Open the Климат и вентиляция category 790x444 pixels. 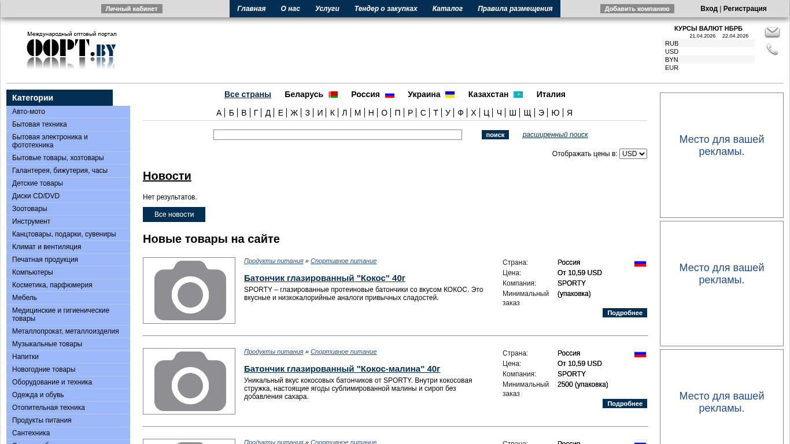coord(68,247)
